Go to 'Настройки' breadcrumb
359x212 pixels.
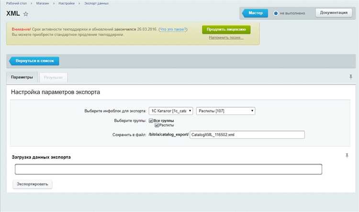[67, 3]
